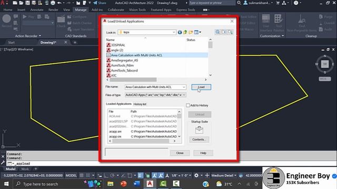
Task: Open the annotation scale 1/8" = 1'-0" dropdown
Action: (182, 175)
